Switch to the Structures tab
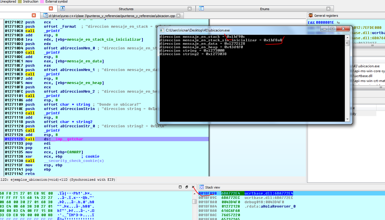The image size is (385, 220). tap(126, 9)
